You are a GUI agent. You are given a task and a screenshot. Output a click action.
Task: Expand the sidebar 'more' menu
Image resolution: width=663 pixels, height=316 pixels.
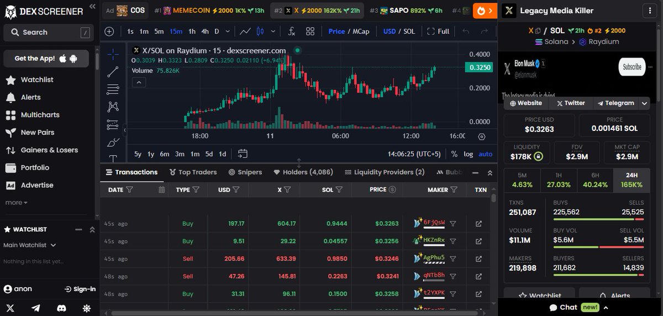click(x=17, y=203)
